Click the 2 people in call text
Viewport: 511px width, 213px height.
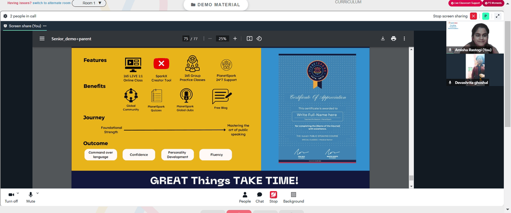(x=23, y=16)
